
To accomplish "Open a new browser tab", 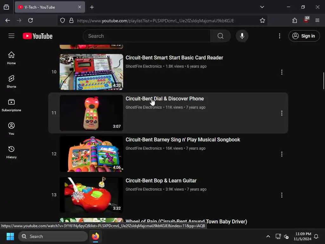I will (x=92, y=7).
